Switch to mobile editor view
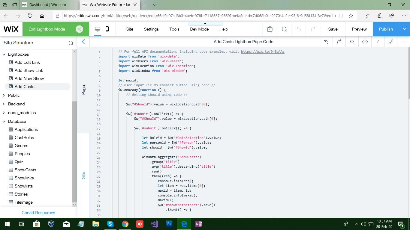 coord(107,29)
